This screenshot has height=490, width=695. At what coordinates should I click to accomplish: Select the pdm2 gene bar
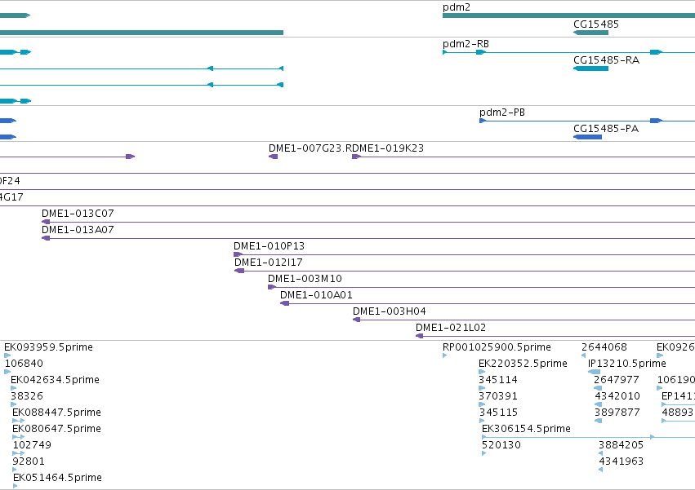tap(568, 15)
